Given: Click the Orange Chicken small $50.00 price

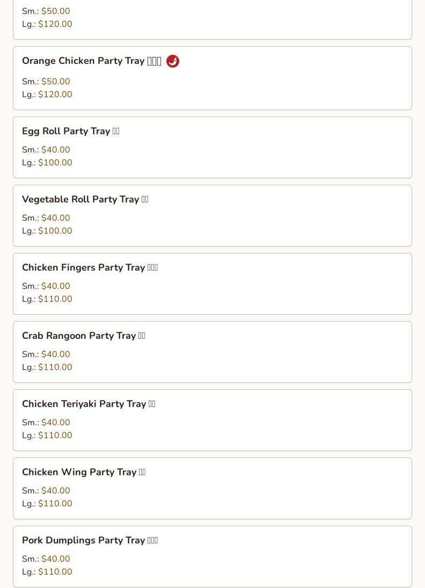Looking at the screenshot, I should tap(55, 82).
